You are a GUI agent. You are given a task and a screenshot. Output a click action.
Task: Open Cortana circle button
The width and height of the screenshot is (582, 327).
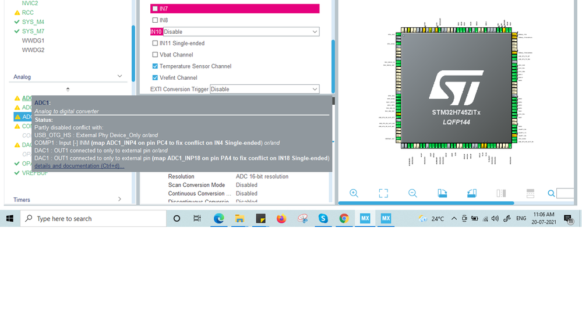click(x=177, y=219)
